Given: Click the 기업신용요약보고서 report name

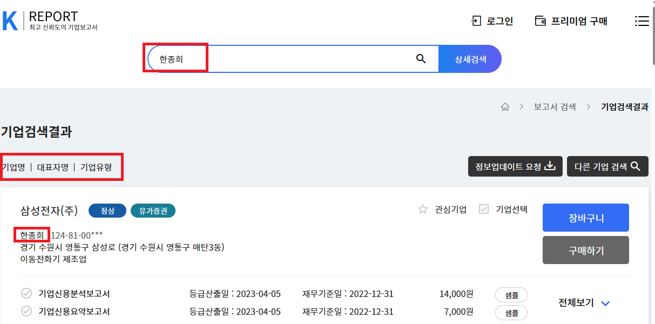Looking at the screenshot, I should (75, 312).
